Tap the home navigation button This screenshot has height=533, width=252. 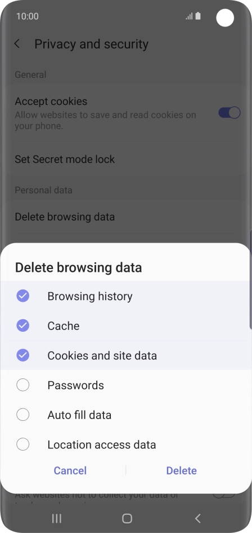coord(127,518)
